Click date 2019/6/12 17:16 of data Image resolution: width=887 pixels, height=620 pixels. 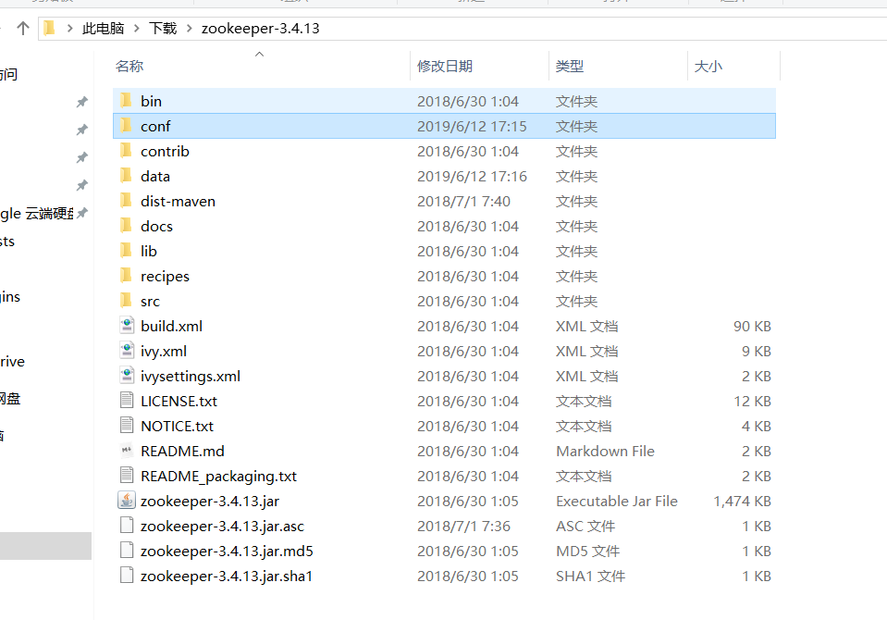coord(472,176)
